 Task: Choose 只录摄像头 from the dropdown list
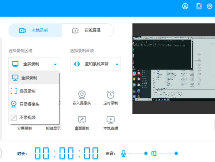tap(34, 104)
